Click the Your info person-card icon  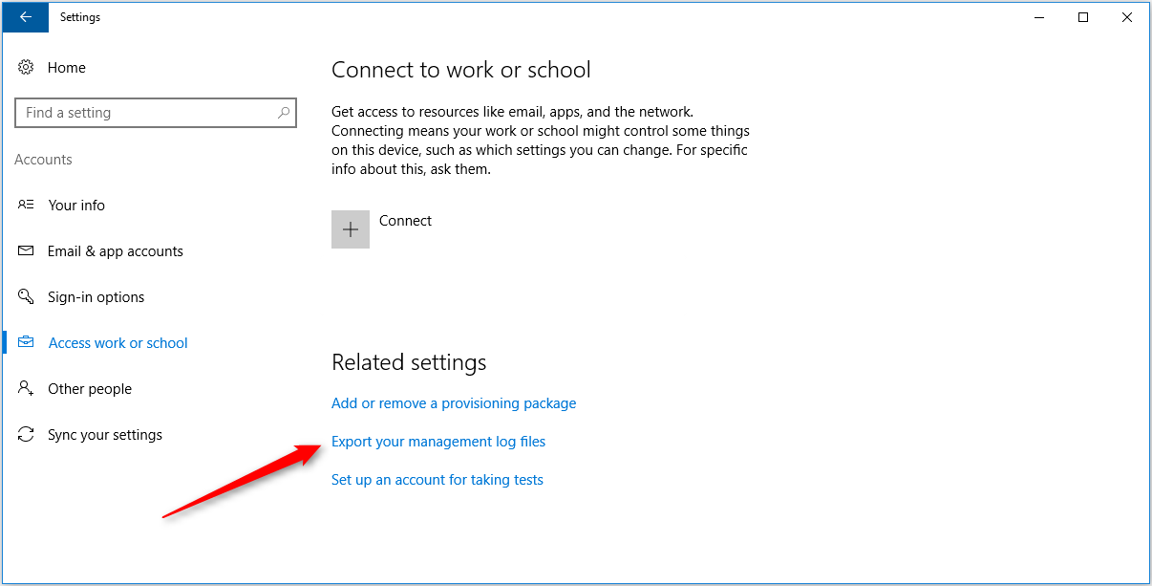27,206
